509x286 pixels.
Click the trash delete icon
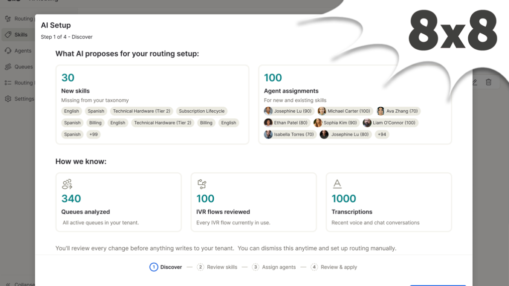489,82
